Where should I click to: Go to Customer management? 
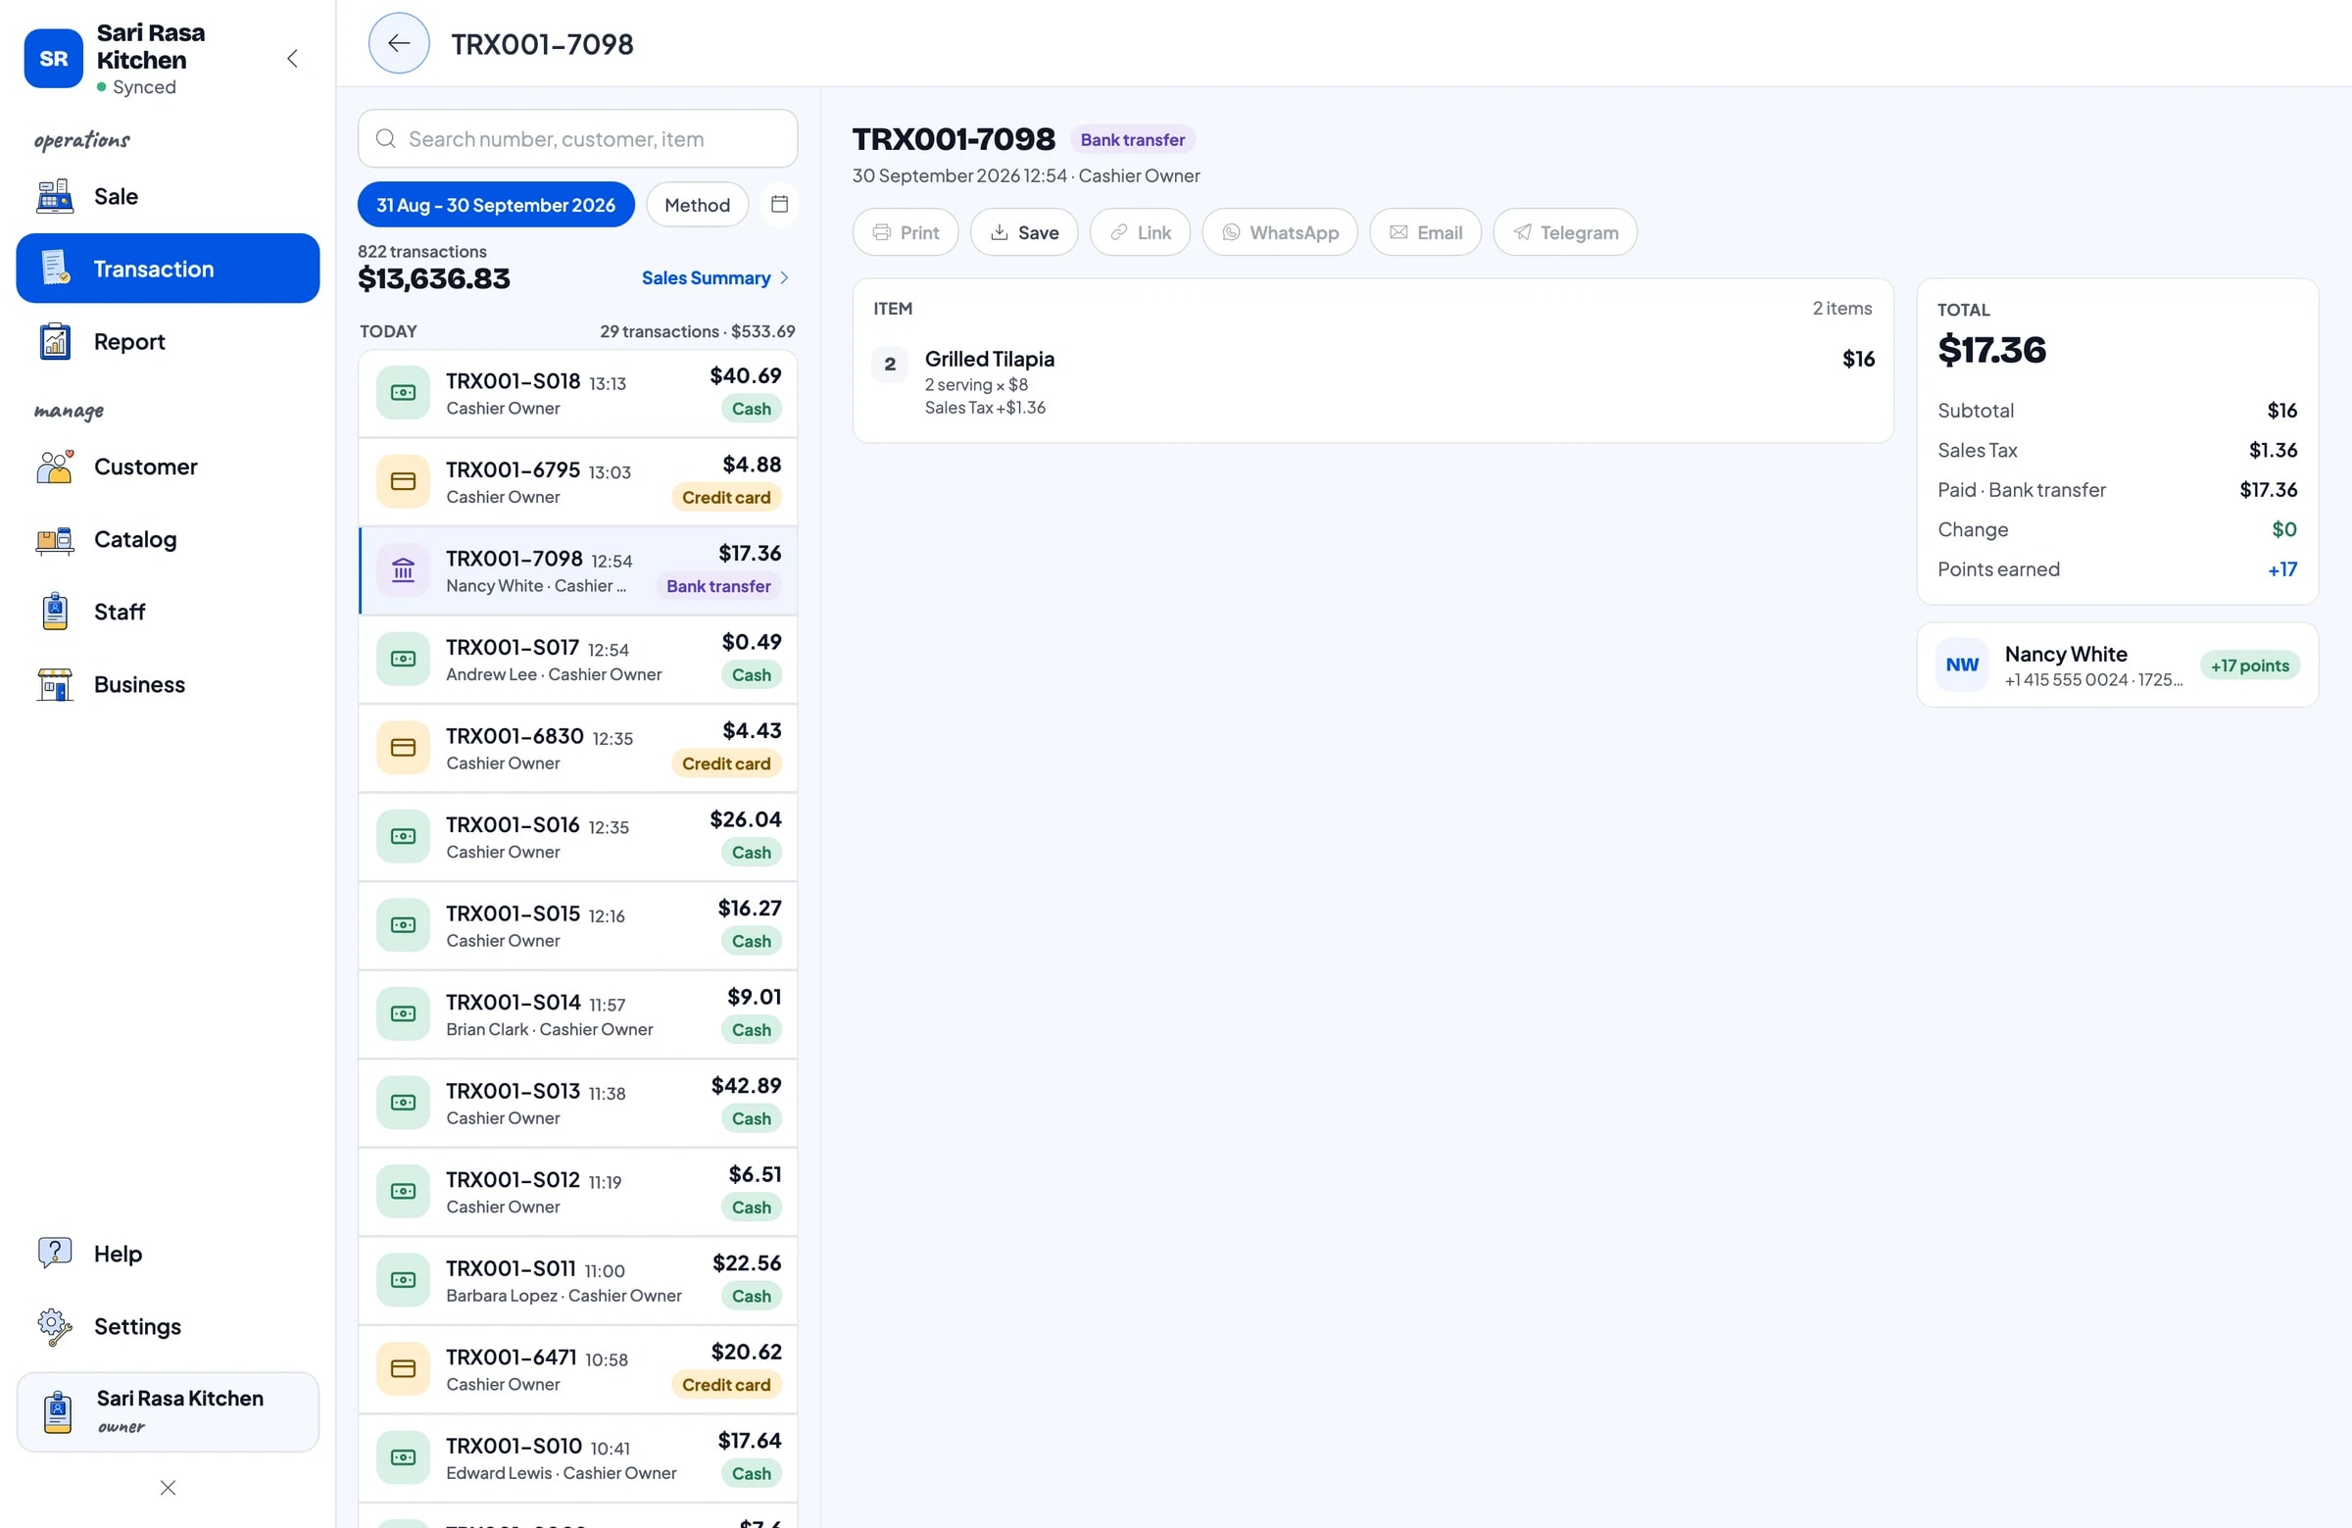click(168, 467)
